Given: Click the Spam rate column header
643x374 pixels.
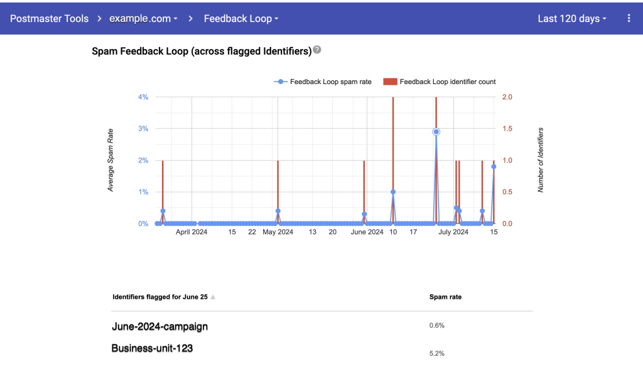Looking at the screenshot, I should pos(445,297).
